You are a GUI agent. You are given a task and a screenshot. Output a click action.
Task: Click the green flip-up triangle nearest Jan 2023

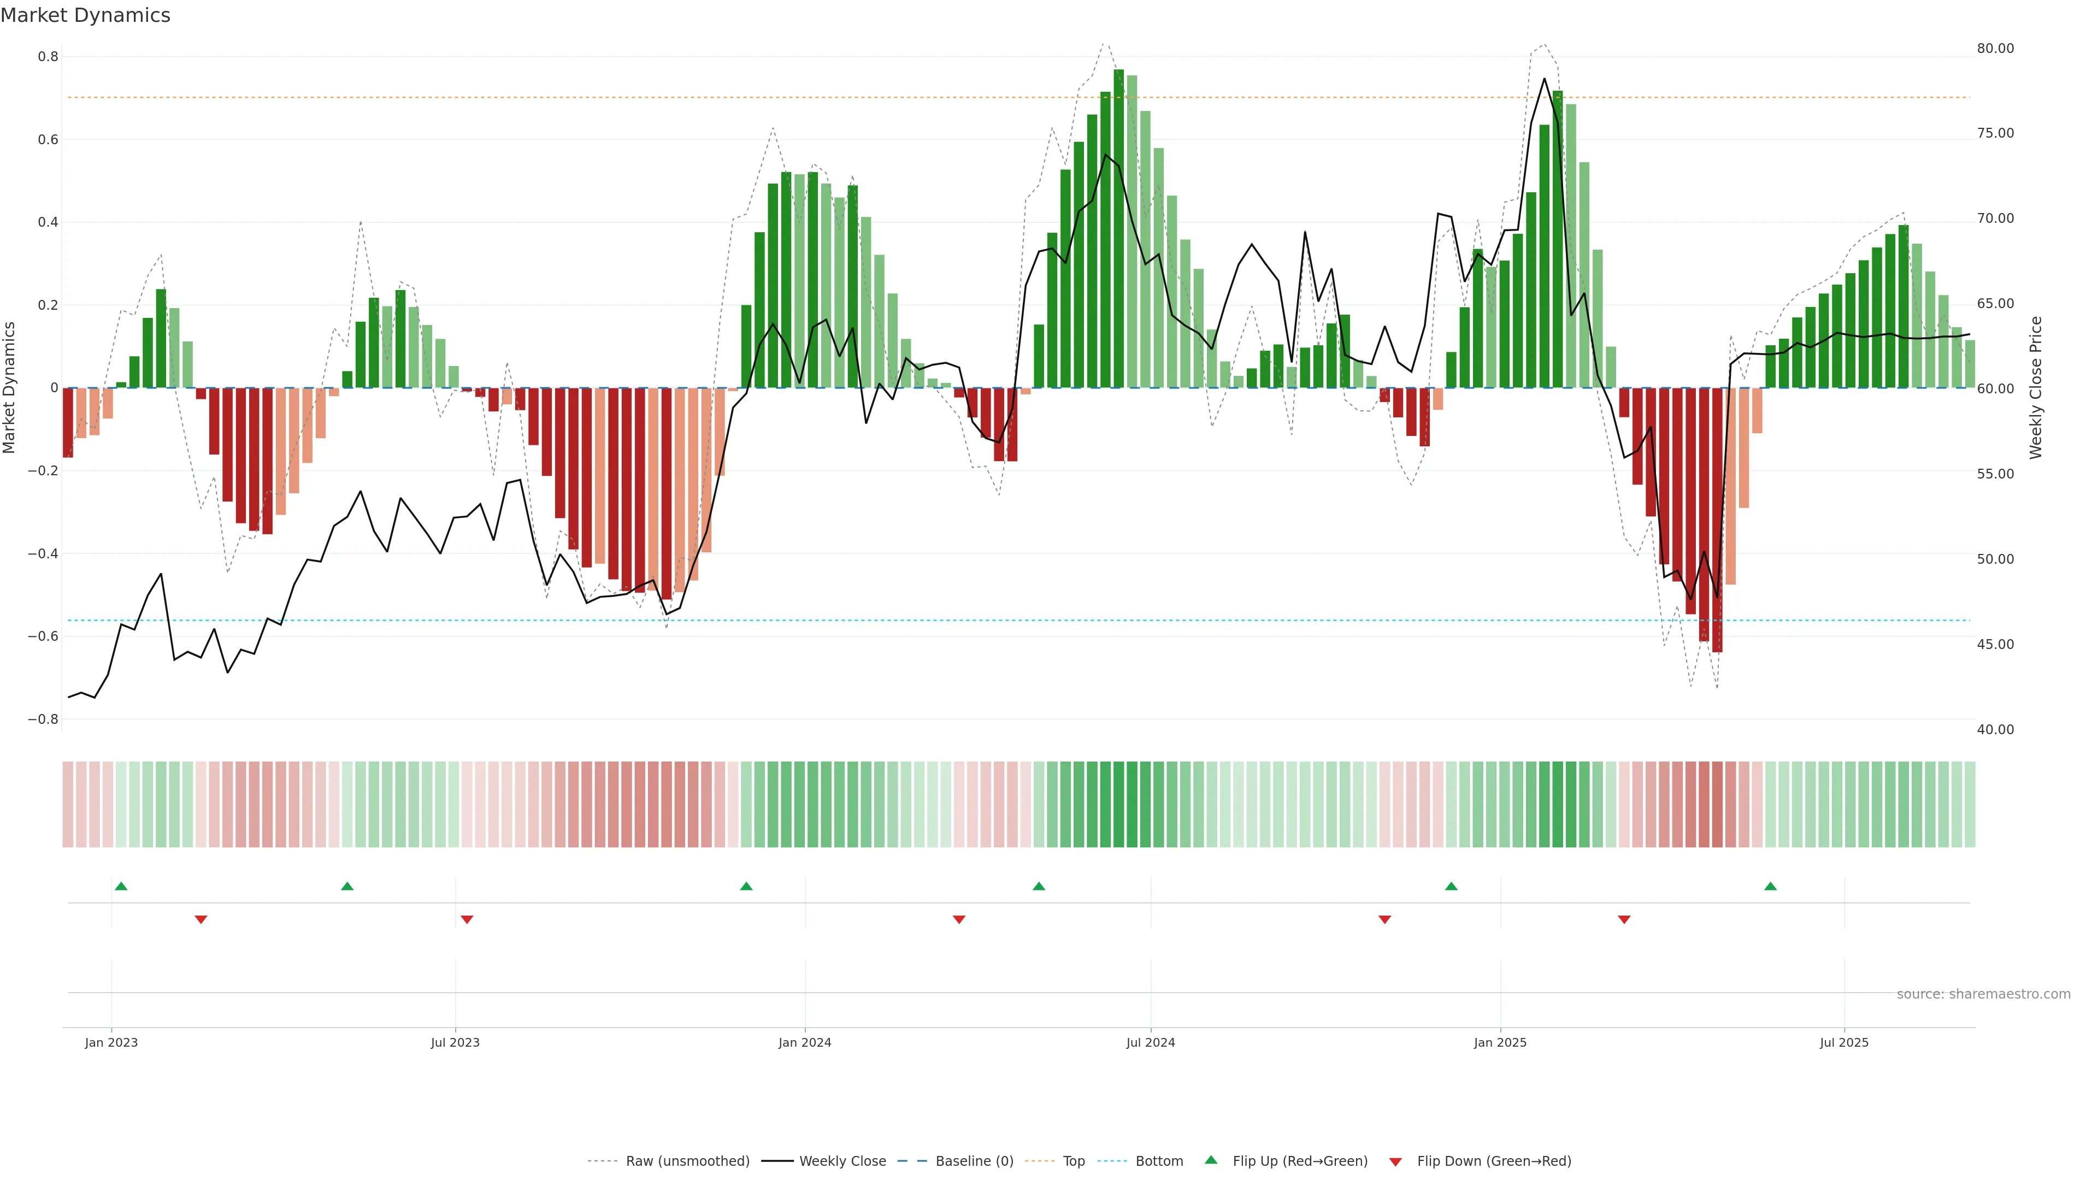[121, 886]
